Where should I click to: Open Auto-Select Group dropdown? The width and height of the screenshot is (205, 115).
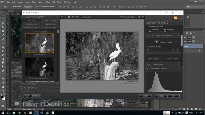28,7
